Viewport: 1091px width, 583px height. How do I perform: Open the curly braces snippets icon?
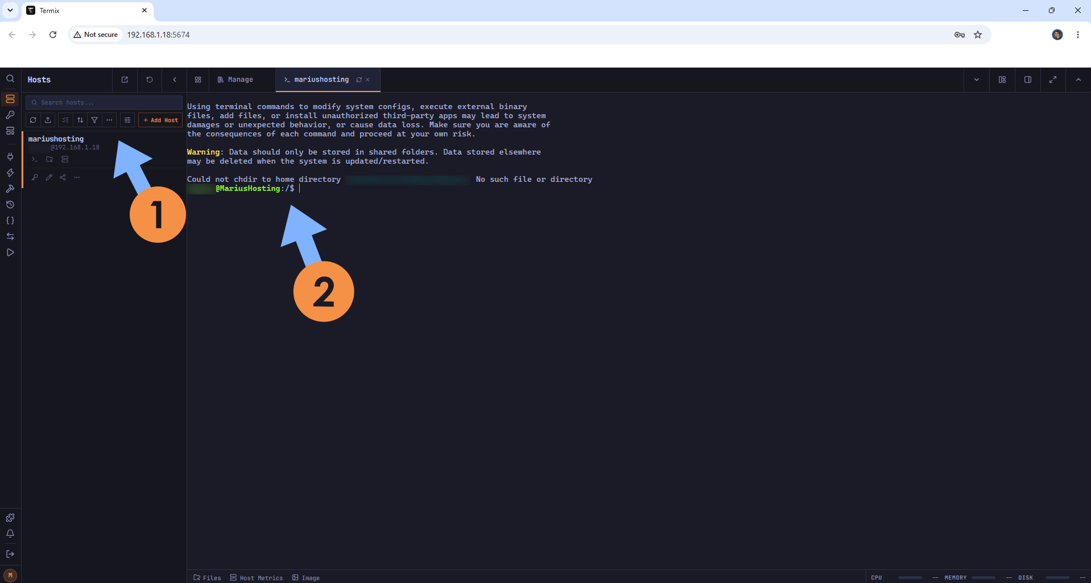[x=10, y=220]
